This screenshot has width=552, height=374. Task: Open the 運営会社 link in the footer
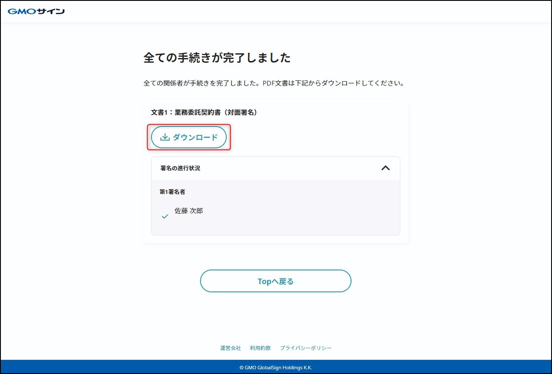231,348
